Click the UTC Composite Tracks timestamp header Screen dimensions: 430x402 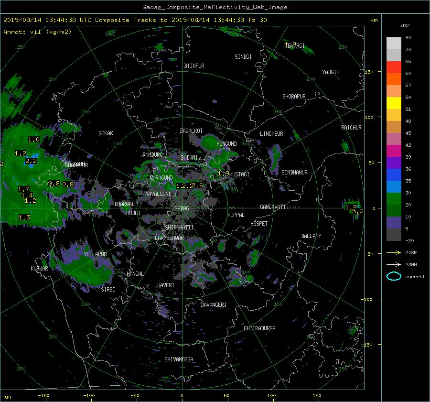(x=135, y=20)
